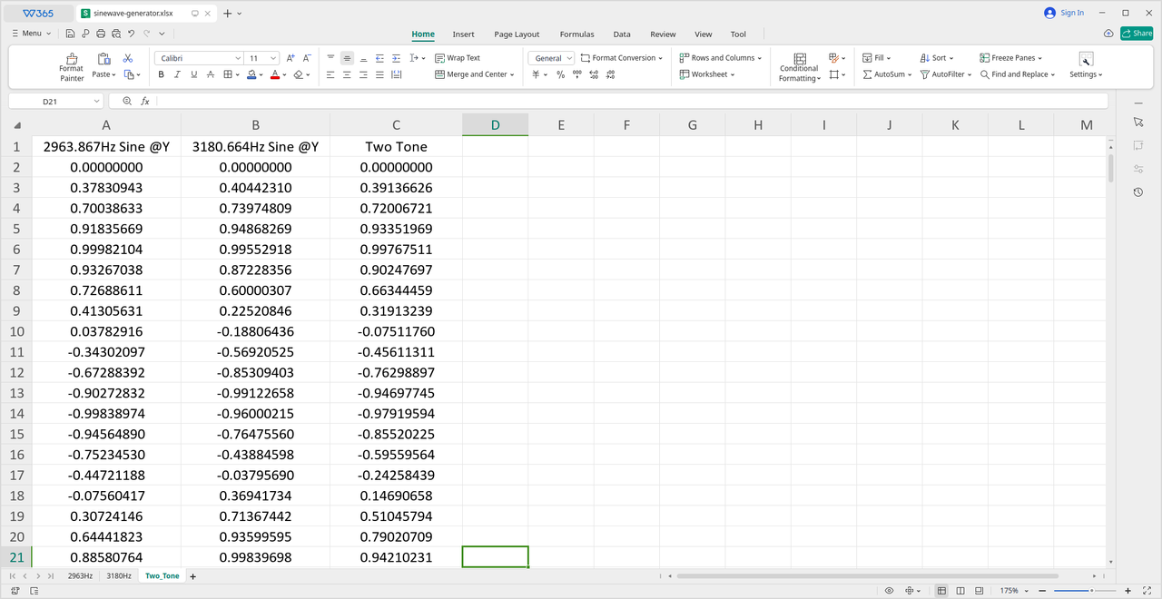Switch to the 2963Hz sheet tab

(80, 576)
